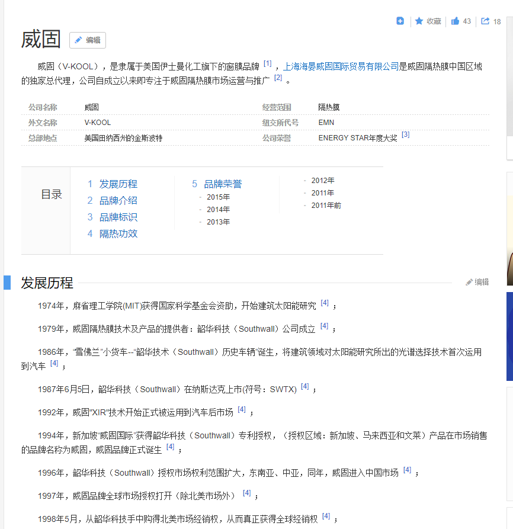This screenshot has height=529, width=513.
Task: Click the 公司荣誉 label in the infobox
Action: (277, 138)
